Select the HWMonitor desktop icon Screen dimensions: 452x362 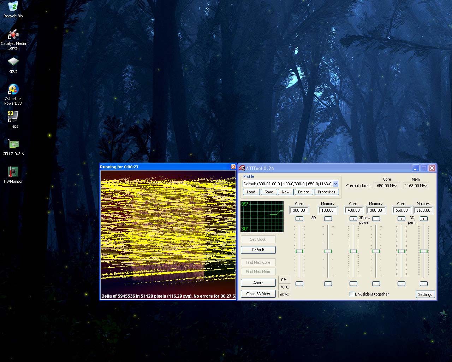coord(13,175)
